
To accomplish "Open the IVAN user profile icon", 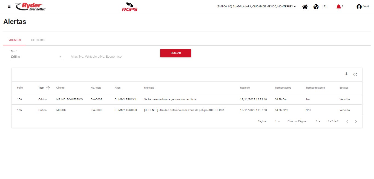I will [x=359, y=7].
